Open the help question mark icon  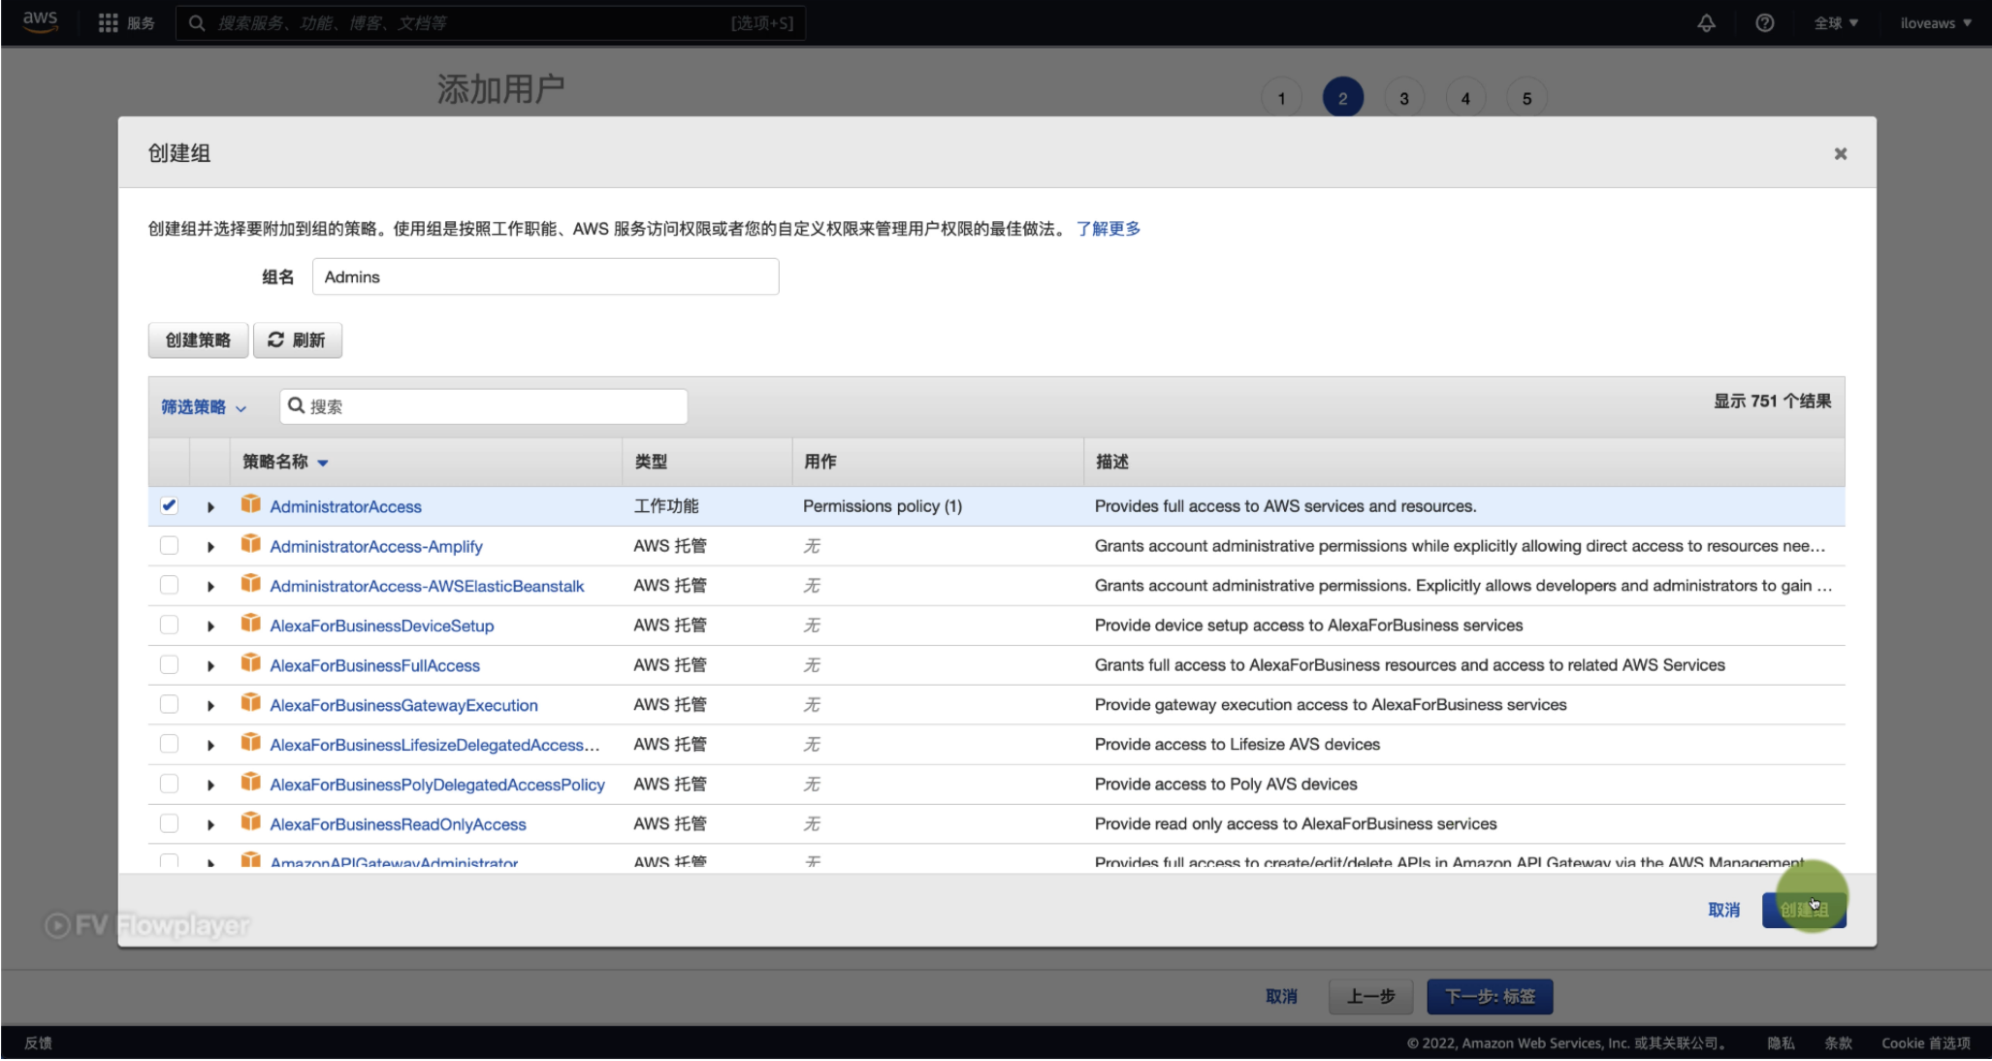[1765, 22]
